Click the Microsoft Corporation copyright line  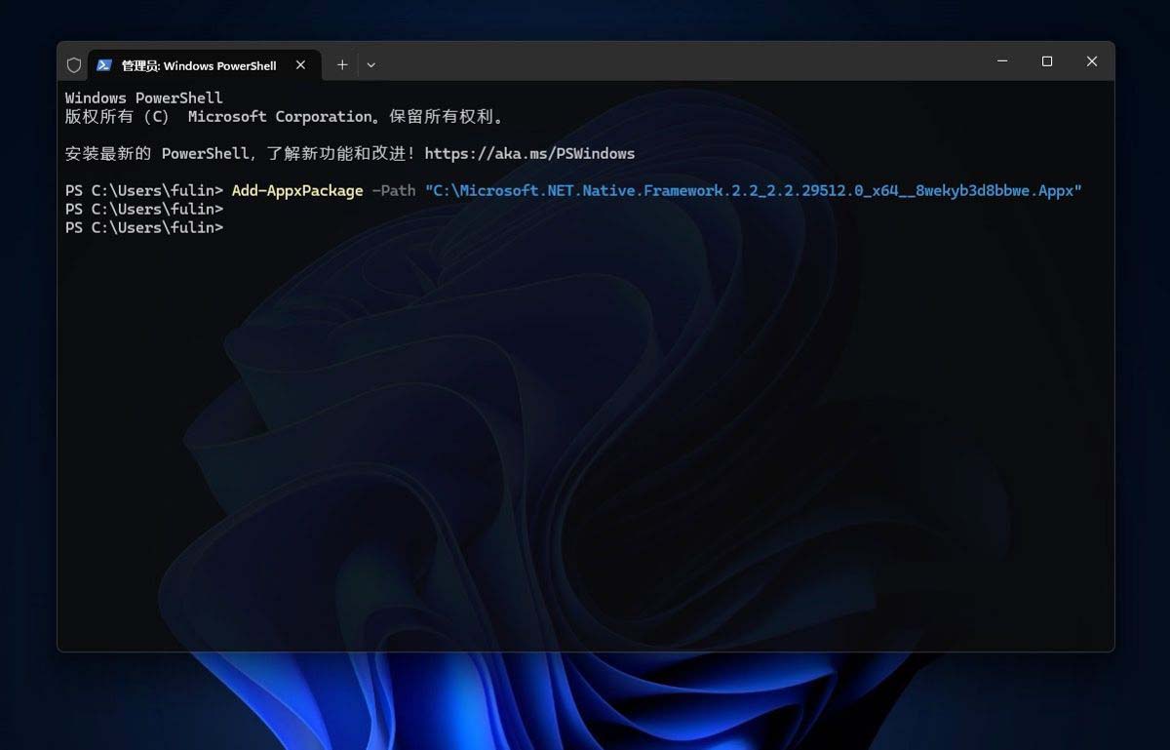[x=286, y=116]
